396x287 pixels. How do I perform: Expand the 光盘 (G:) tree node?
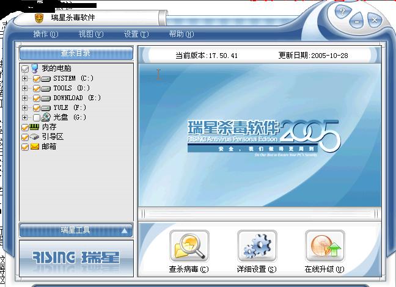click(x=24, y=117)
